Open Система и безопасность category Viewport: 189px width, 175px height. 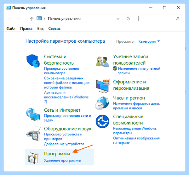click(x=59, y=60)
